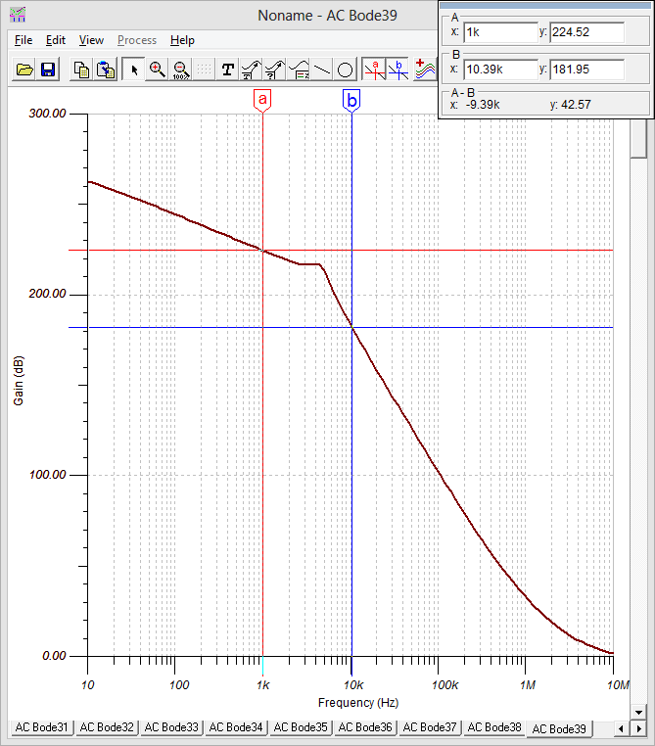The image size is (655, 746).
Task: Activate the zoom in magnifier
Action: pyautogui.click(x=157, y=70)
